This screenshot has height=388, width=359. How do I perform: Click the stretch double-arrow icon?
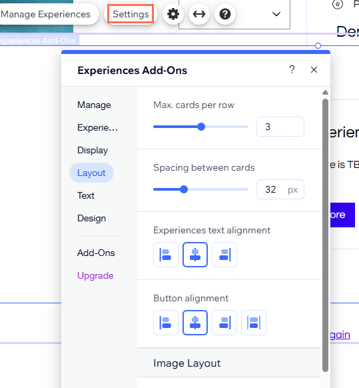coord(199,14)
